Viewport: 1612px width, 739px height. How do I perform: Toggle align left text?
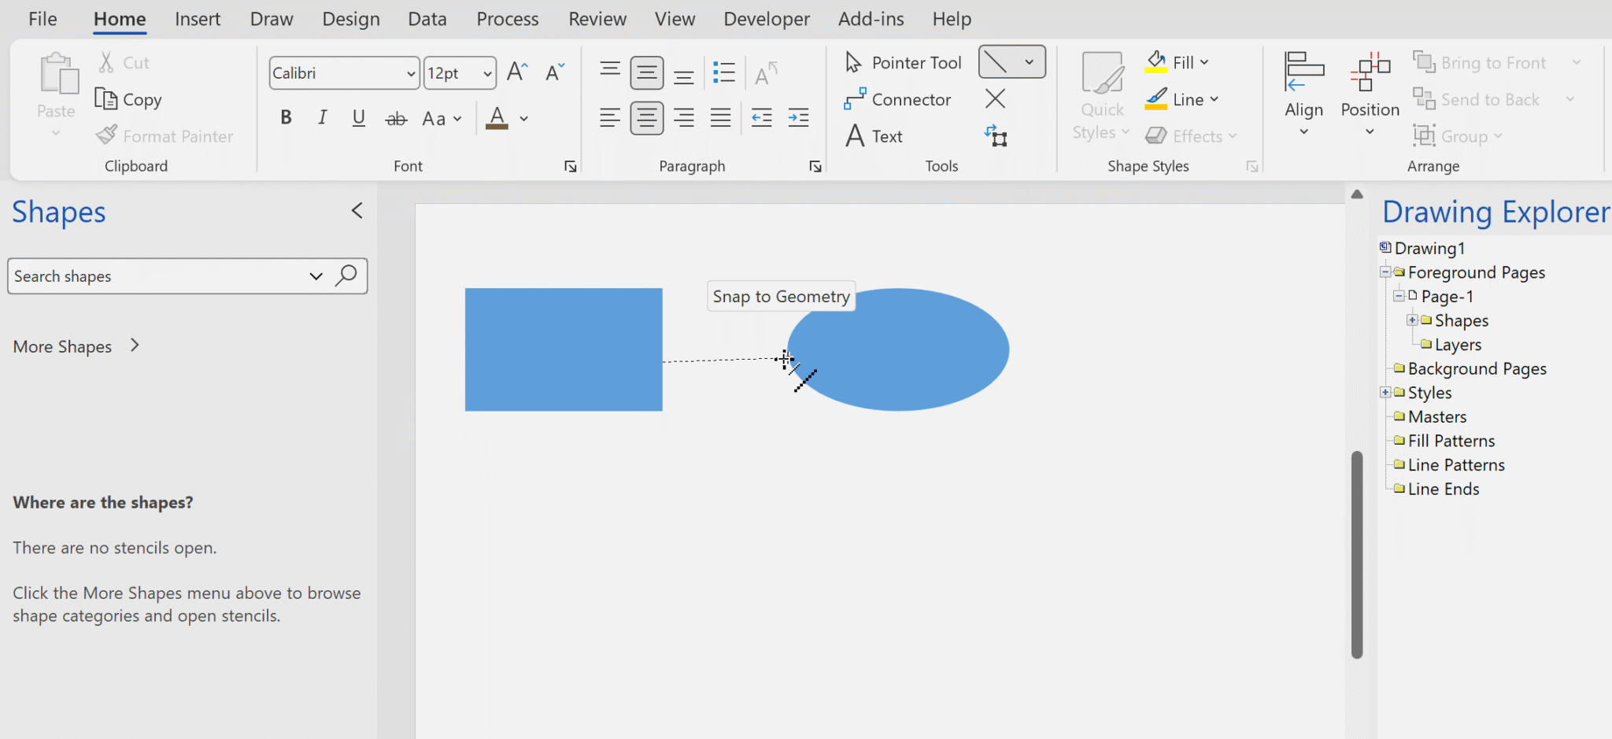coord(609,118)
